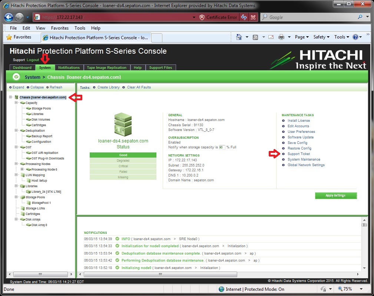374x296 pixels.
Task: Click the zoom magnifier icon in the status bar
Action: pos(340,289)
